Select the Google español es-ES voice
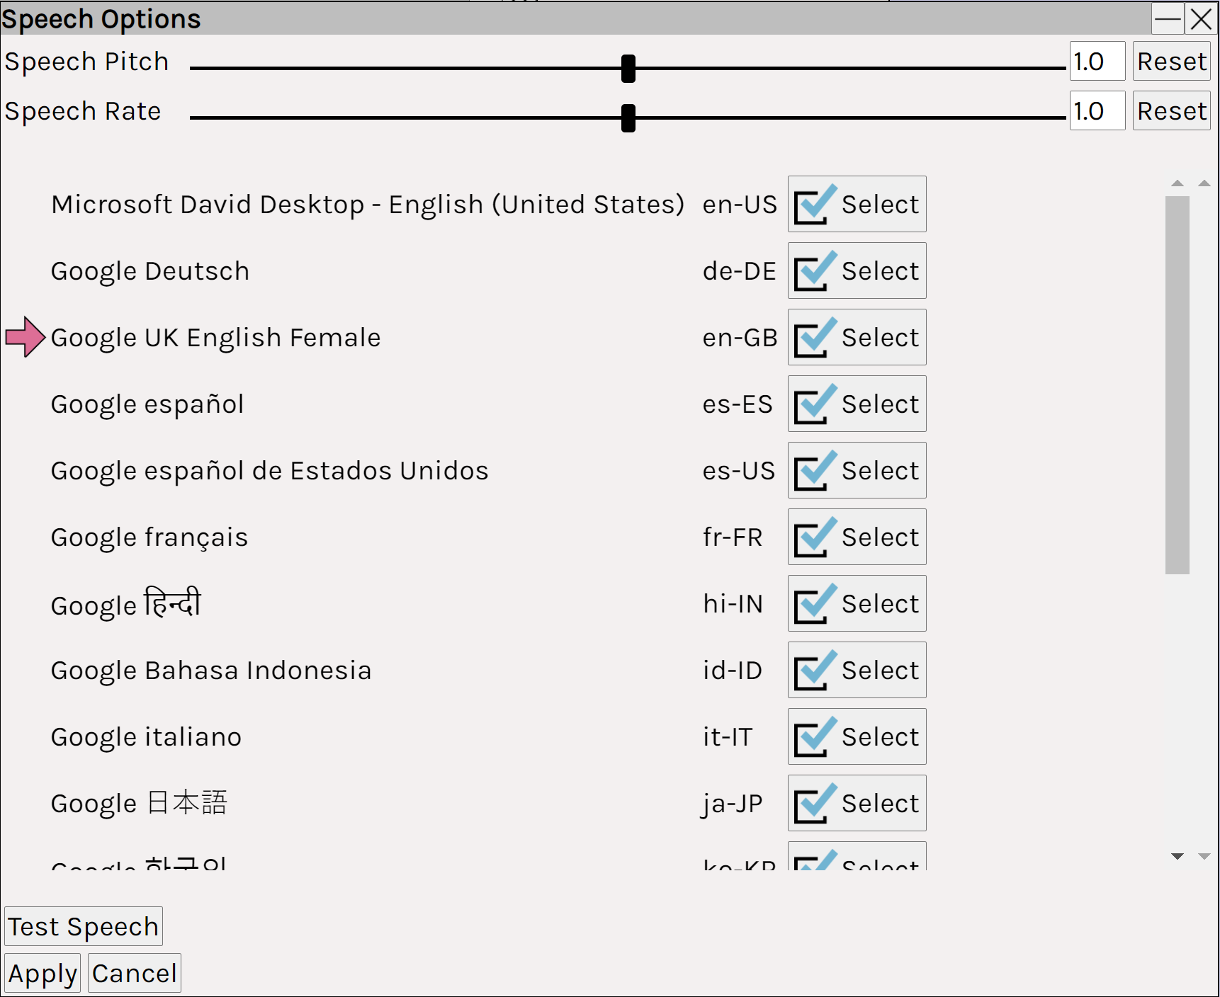Image resolution: width=1220 pixels, height=997 pixels. [857, 404]
